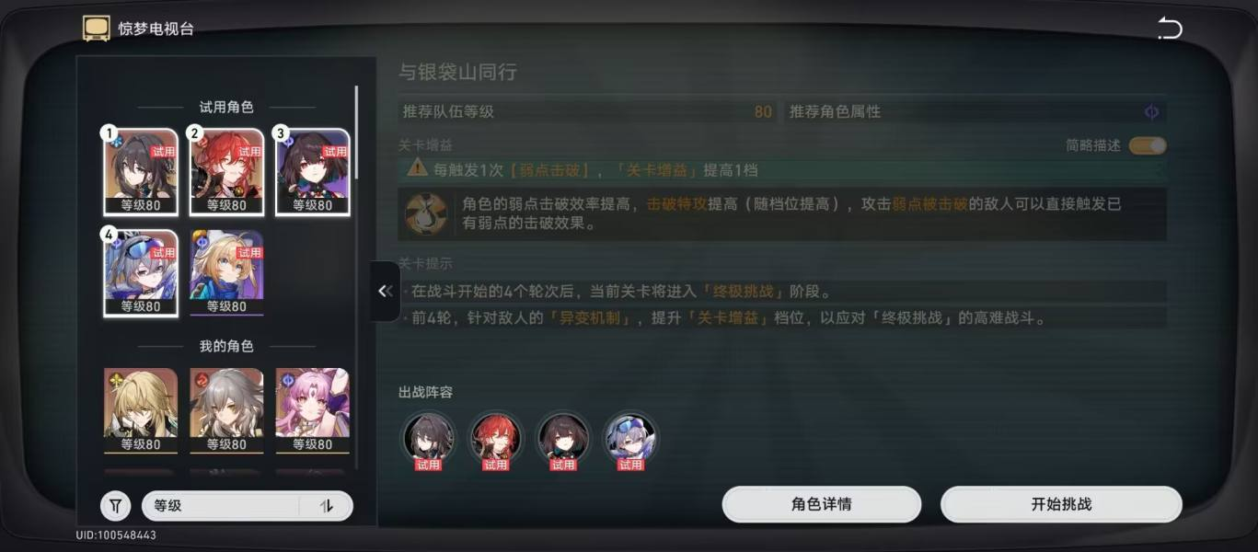Select pink-haired character in 我的角色
The width and height of the screenshot is (1258, 552).
tap(313, 411)
